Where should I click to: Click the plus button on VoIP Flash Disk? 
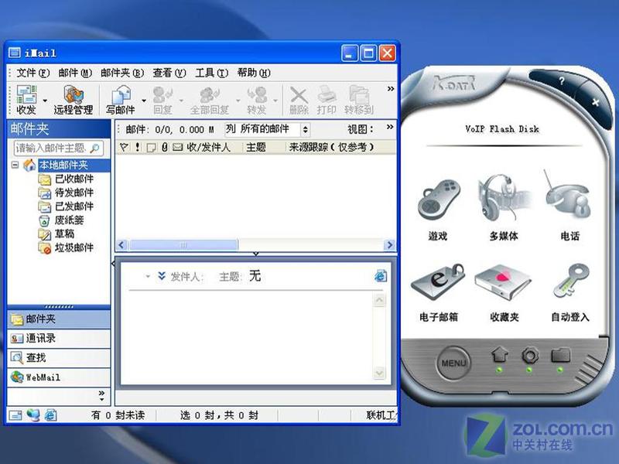pos(596,103)
